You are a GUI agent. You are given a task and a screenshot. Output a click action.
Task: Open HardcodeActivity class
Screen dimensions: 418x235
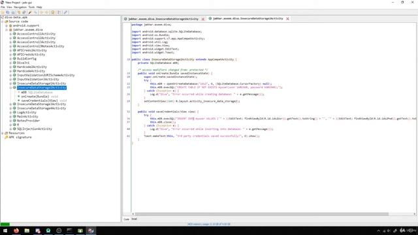point(31,71)
